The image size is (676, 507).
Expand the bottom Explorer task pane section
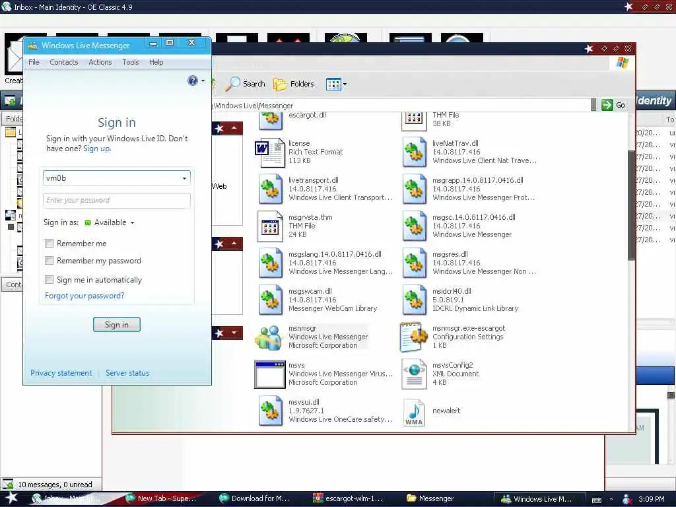(x=234, y=333)
